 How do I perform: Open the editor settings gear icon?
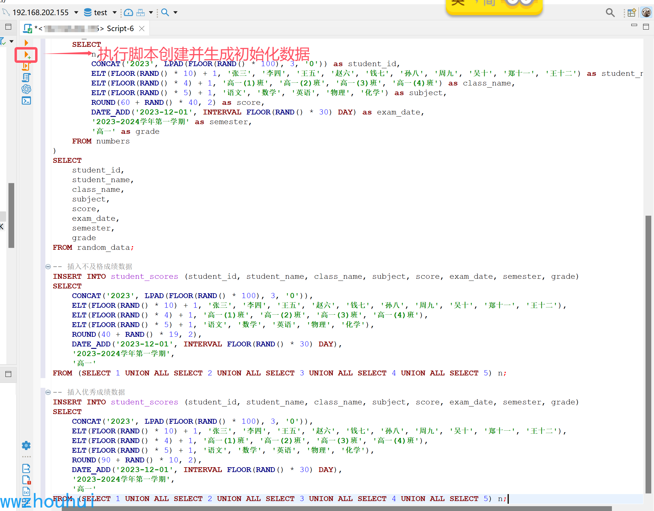point(26,445)
